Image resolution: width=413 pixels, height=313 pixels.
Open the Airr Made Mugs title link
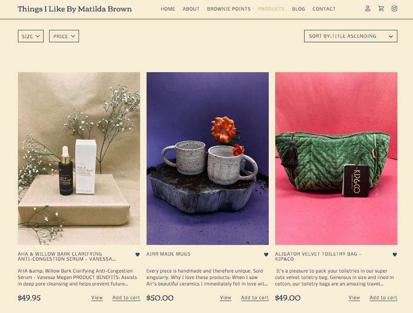coord(168,254)
